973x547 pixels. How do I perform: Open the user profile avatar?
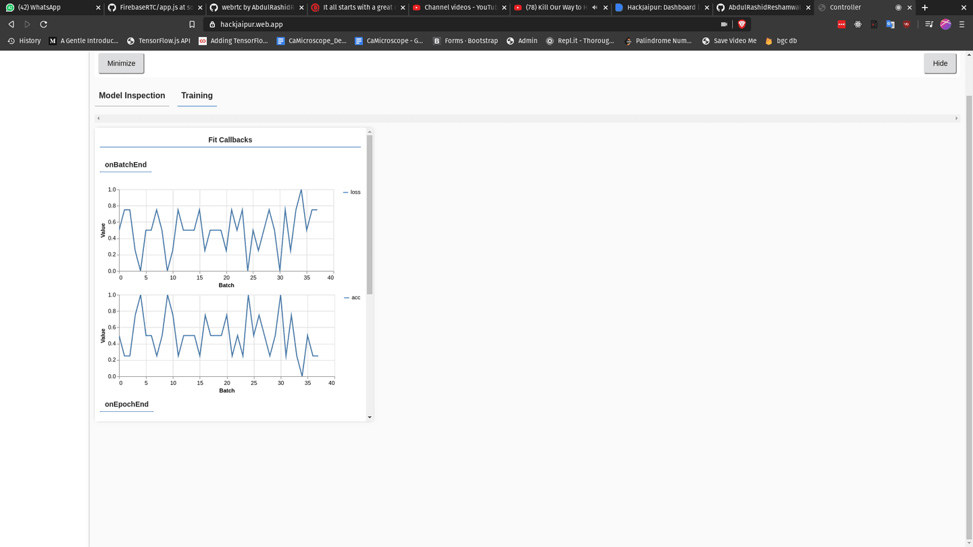point(945,24)
